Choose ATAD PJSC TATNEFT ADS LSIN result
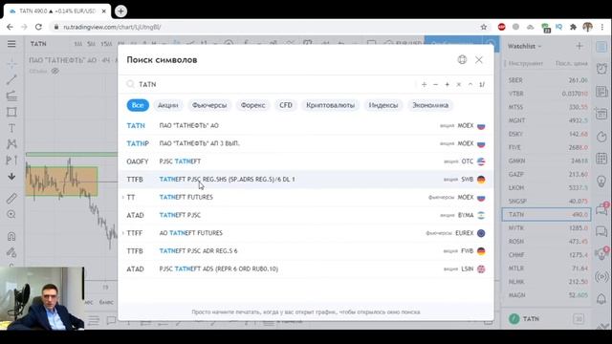This screenshot has width=612, height=344. click(306, 269)
